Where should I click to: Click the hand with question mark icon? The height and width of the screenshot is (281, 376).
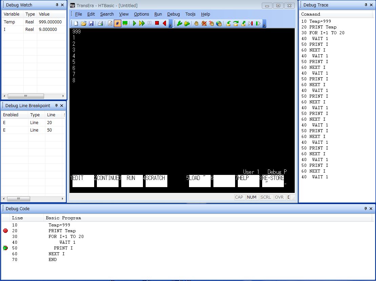pyautogui.click(x=211, y=23)
